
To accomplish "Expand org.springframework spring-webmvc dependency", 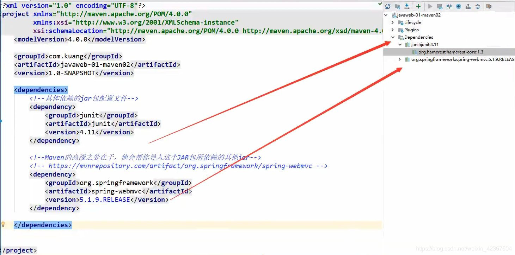I will 400,59.
